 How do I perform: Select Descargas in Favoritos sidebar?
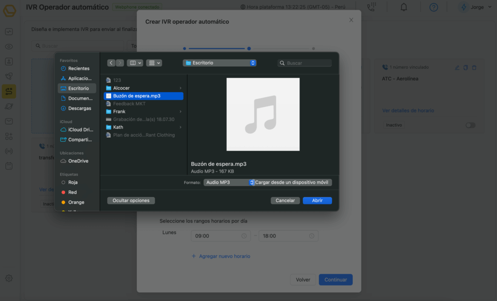79,109
